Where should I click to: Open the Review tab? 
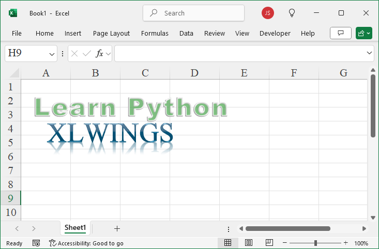(215, 34)
